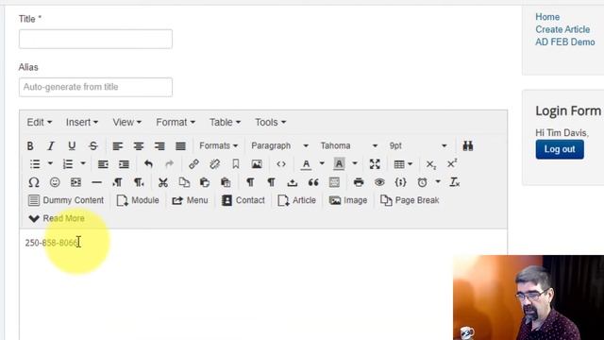Align text right
This screenshot has width=604, height=340.
click(159, 145)
